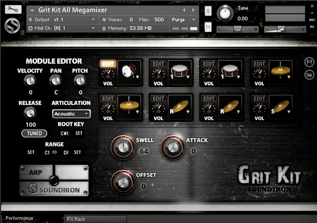Click the load preset folder icon
The height and width of the screenshot is (223, 317).
coord(309,75)
